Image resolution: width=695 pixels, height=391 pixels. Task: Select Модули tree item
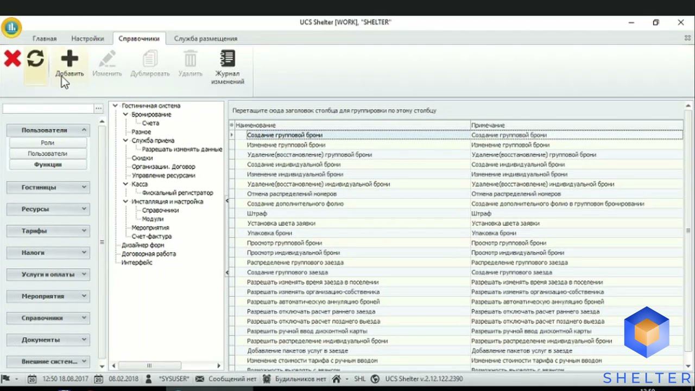tap(153, 219)
